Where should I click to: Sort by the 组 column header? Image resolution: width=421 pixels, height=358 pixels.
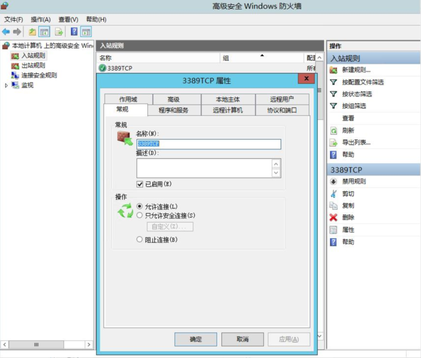[x=262, y=58]
